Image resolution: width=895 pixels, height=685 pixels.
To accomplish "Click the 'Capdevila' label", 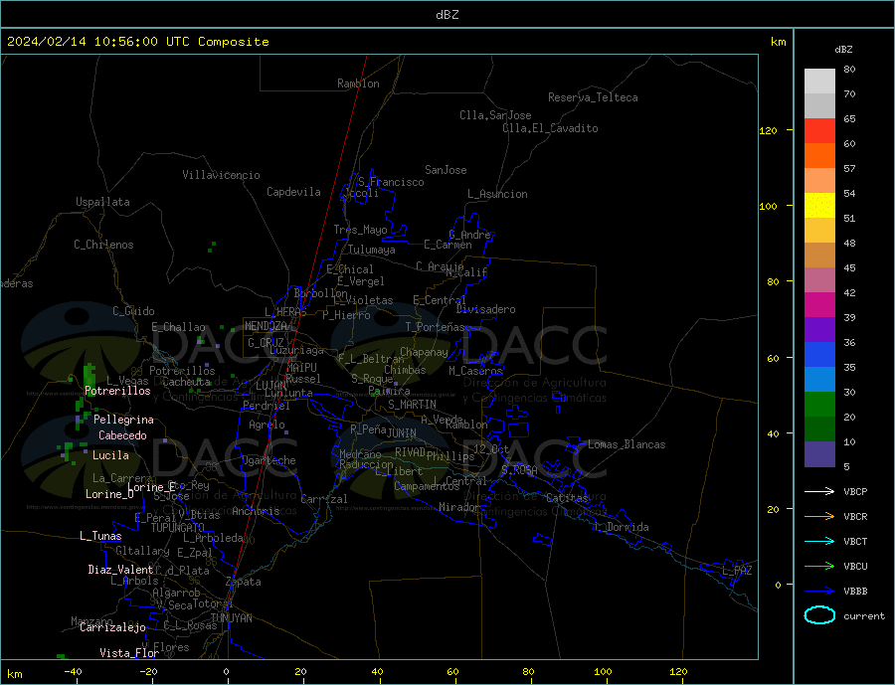I will pos(293,192).
